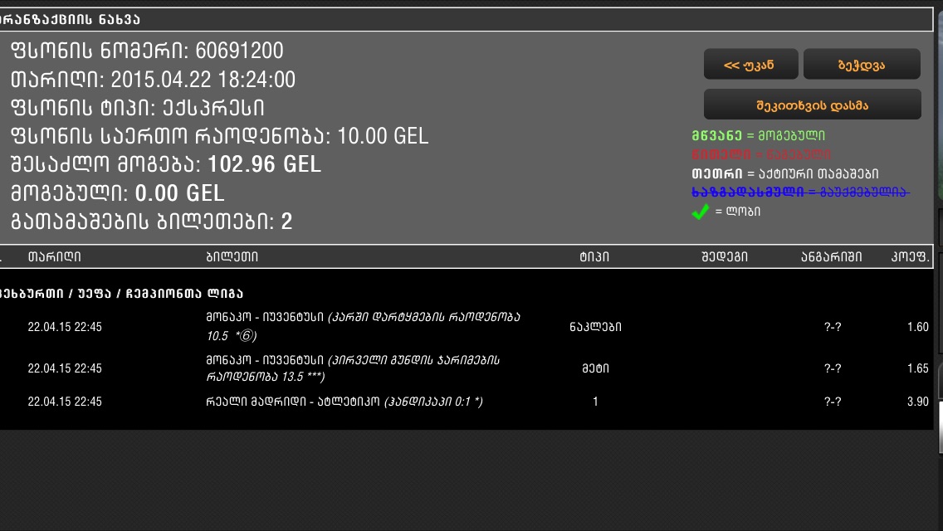This screenshot has height=531, width=943.
Task: Click the date in the Real Madrid row
Action: (x=65, y=401)
